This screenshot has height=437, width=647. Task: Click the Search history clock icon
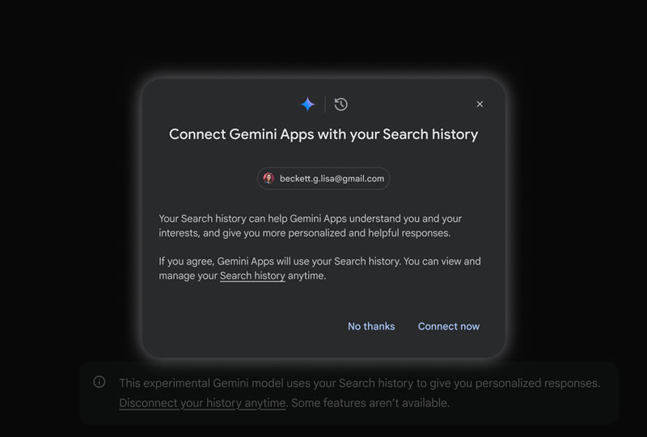(341, 104)
